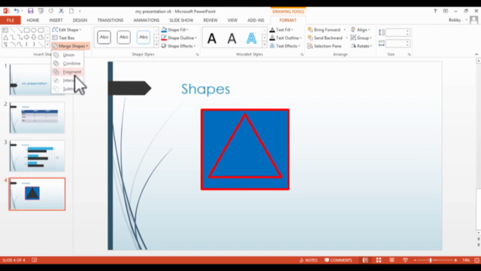This screenshot has height=271, width=481.
Task: Choose the first Abc shape style
Action: pos(104,37)
